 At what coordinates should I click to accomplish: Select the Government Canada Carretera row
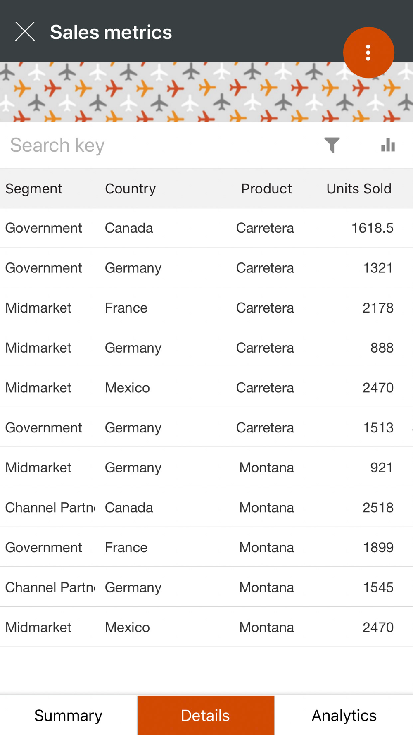[206, 228]
